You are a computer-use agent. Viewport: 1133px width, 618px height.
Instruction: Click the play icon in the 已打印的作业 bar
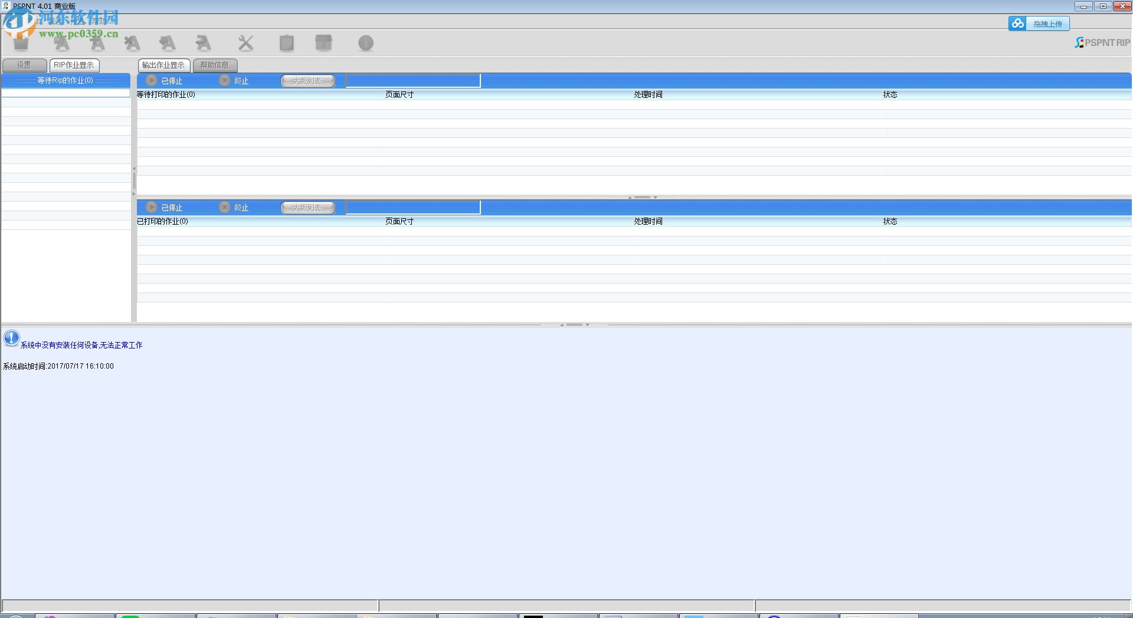(x=152, y=208)
